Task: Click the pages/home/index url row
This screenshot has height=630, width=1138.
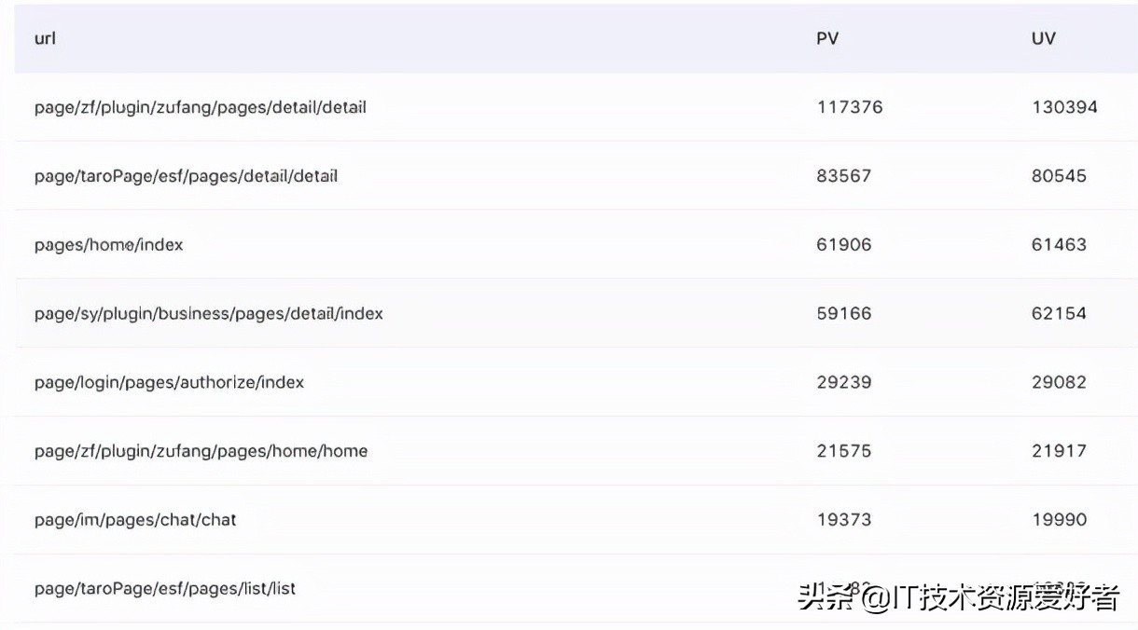Action: pyautogui.click(x=108, y=245)
